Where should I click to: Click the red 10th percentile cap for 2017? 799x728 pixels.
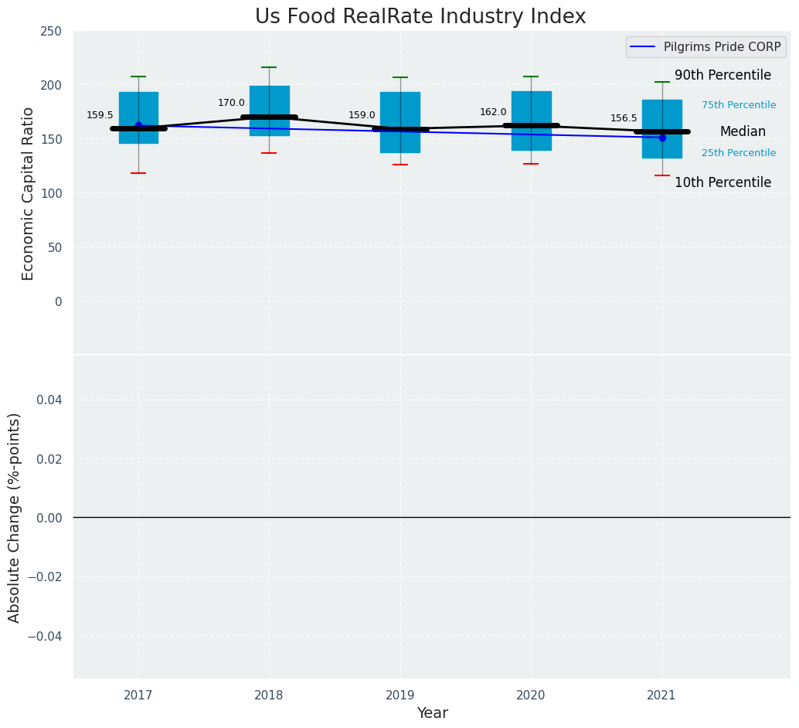pos(138,173)
